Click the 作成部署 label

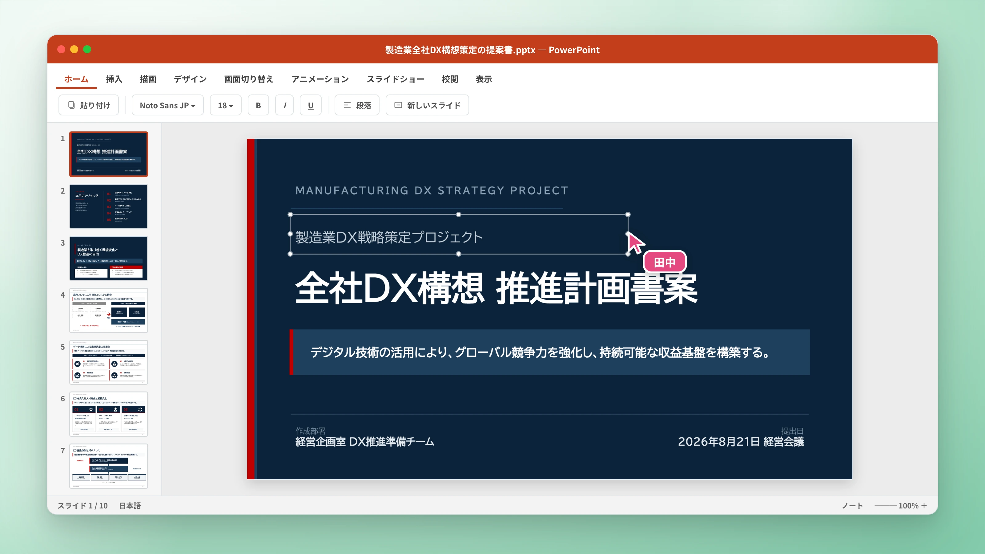310,431
